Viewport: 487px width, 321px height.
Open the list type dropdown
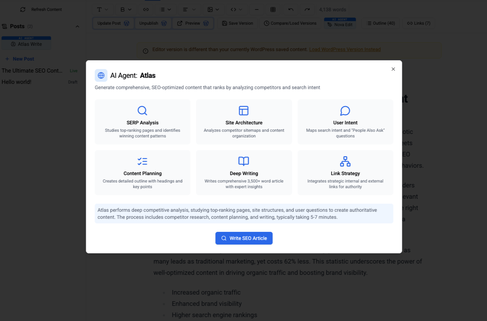[166, 10]
